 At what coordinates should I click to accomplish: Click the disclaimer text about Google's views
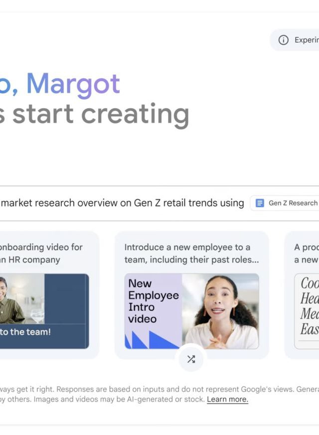pyautogui.click(x=150, y=389)
